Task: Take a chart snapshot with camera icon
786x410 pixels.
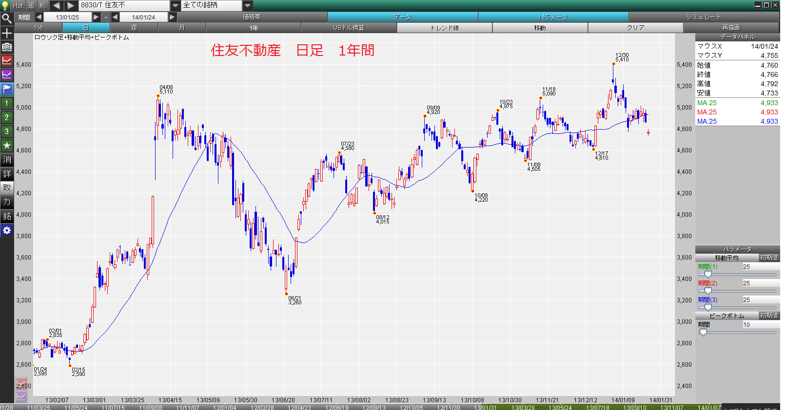Action: 7,47
